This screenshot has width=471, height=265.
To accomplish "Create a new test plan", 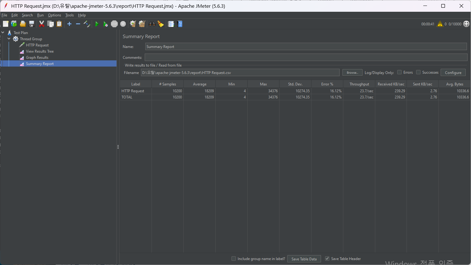I will coord(6,24).
